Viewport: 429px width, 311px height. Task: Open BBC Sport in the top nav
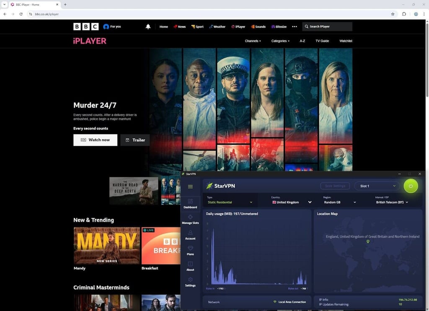tap(197, 26)
